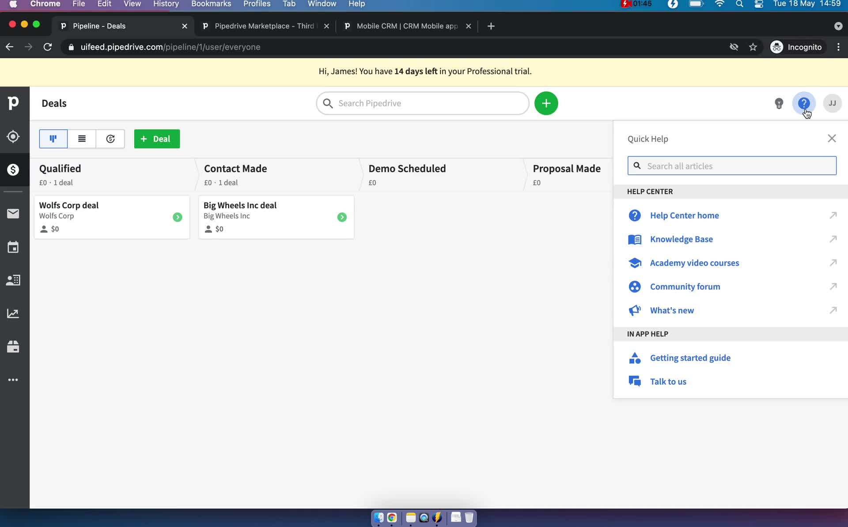Expand the Academy video courses link
Screen dimensions: 848x527
833,263
